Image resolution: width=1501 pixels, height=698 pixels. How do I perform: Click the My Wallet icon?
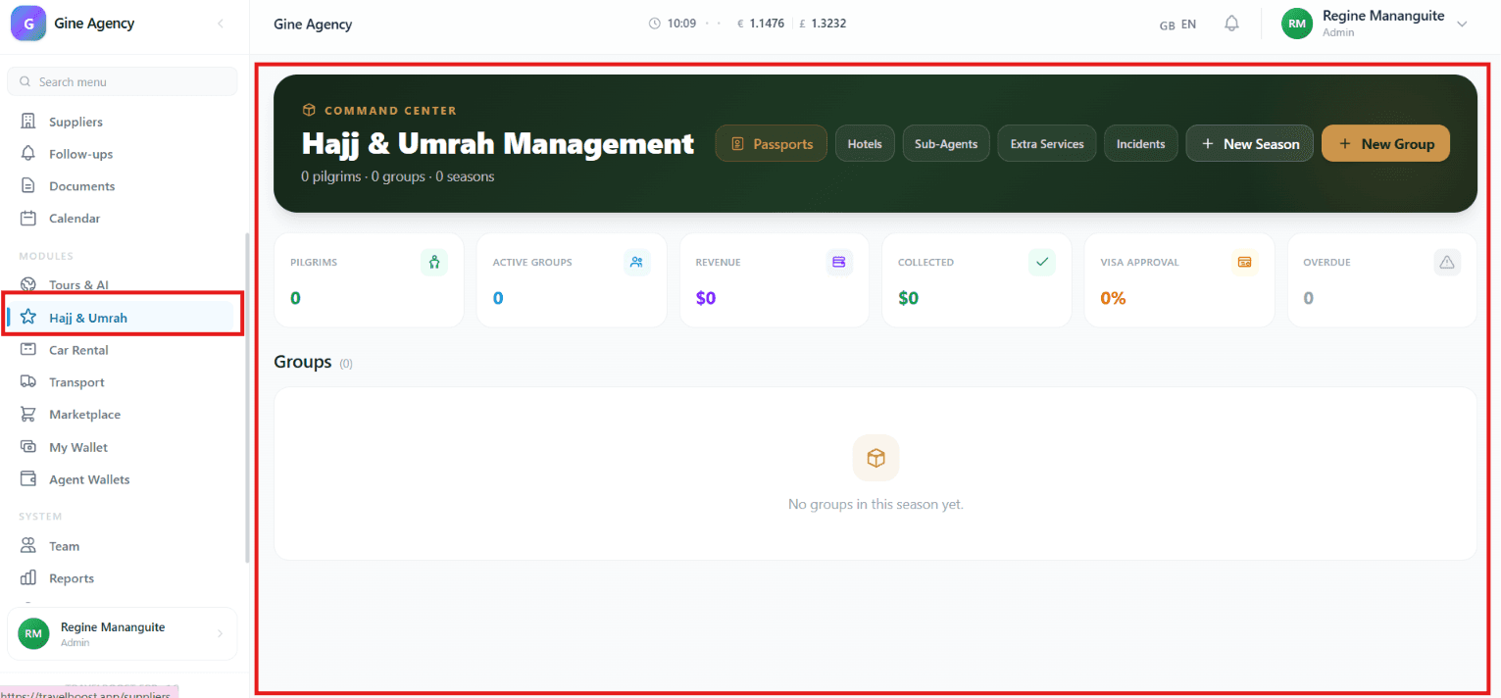(28, 447)
